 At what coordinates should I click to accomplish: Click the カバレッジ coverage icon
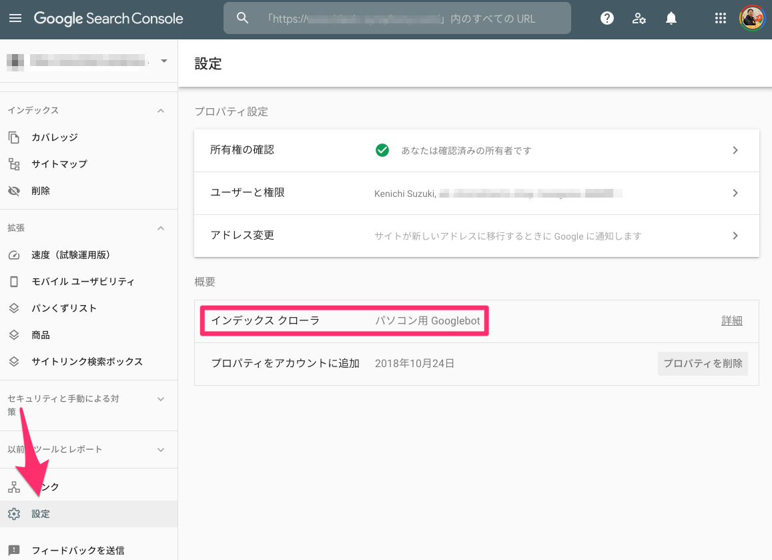coord(14,137)
